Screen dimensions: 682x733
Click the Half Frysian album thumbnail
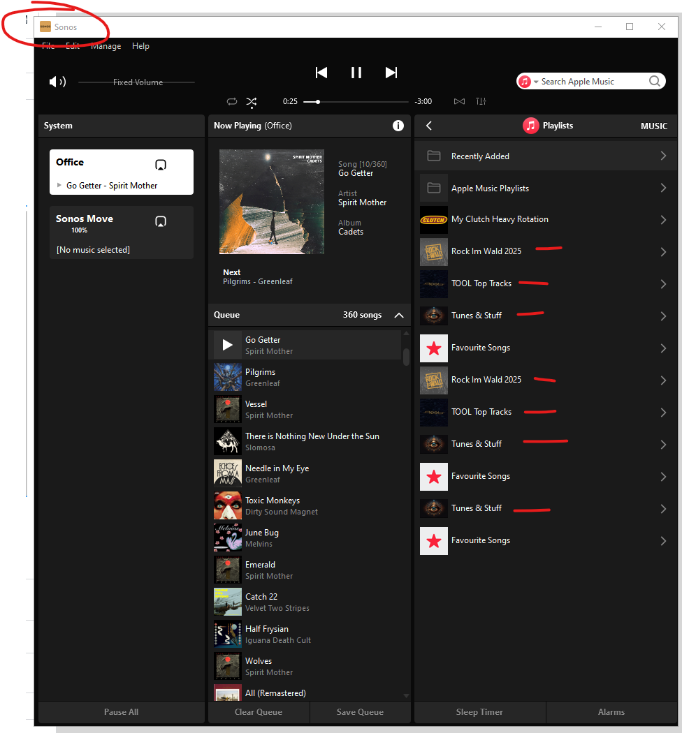click(228, 634)
